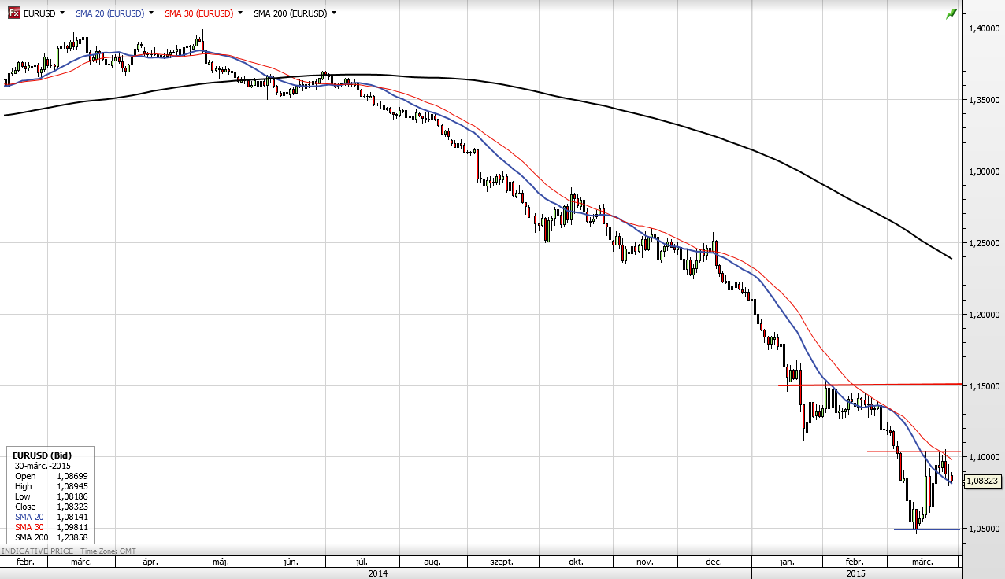Click the 'dec.' month on the time axis
Viewport: 1005px width, 579px height.
point(714,562)
